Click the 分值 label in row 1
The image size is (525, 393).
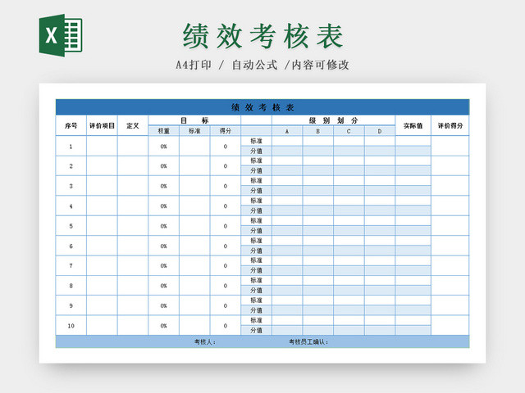(x=257, y=151)
